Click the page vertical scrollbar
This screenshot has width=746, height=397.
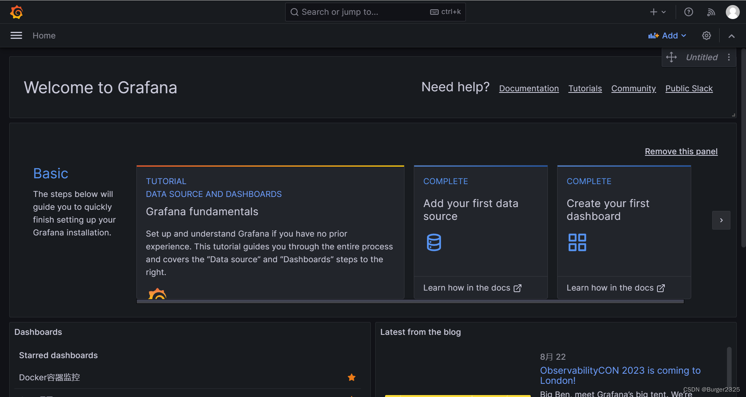click(743, 148)
